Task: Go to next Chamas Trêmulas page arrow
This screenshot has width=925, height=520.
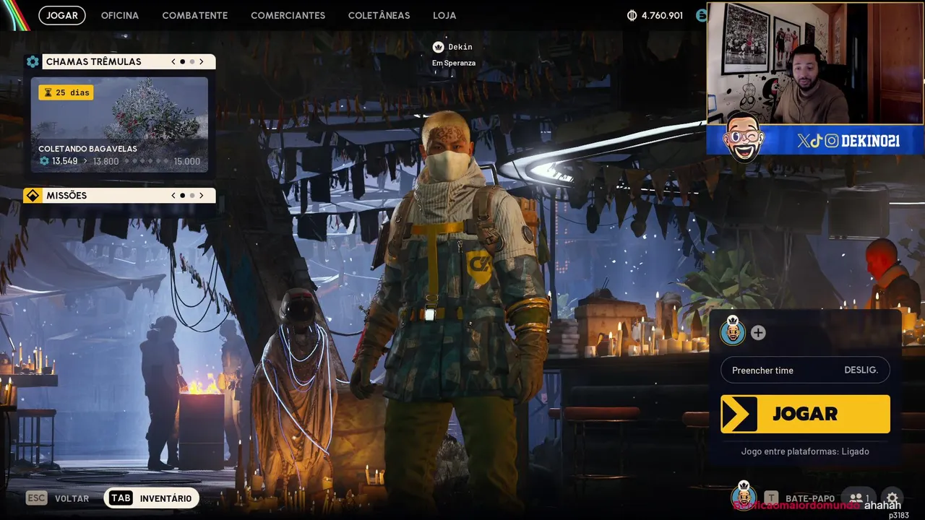Action: [202, 61]
